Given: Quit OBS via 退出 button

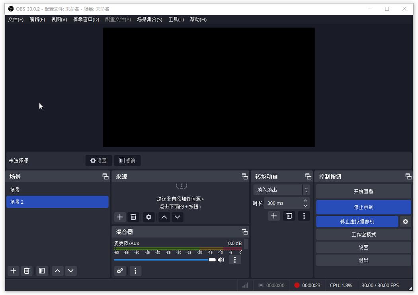Looking at the screenshot, I should point(363,260).
